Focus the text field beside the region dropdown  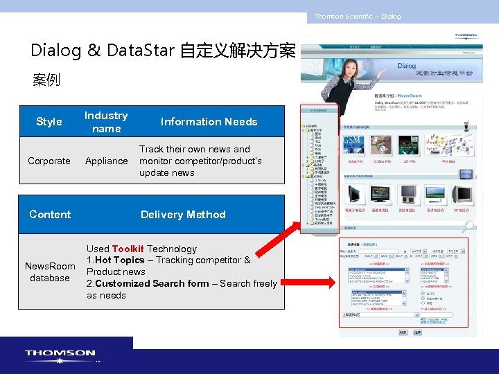437,315
